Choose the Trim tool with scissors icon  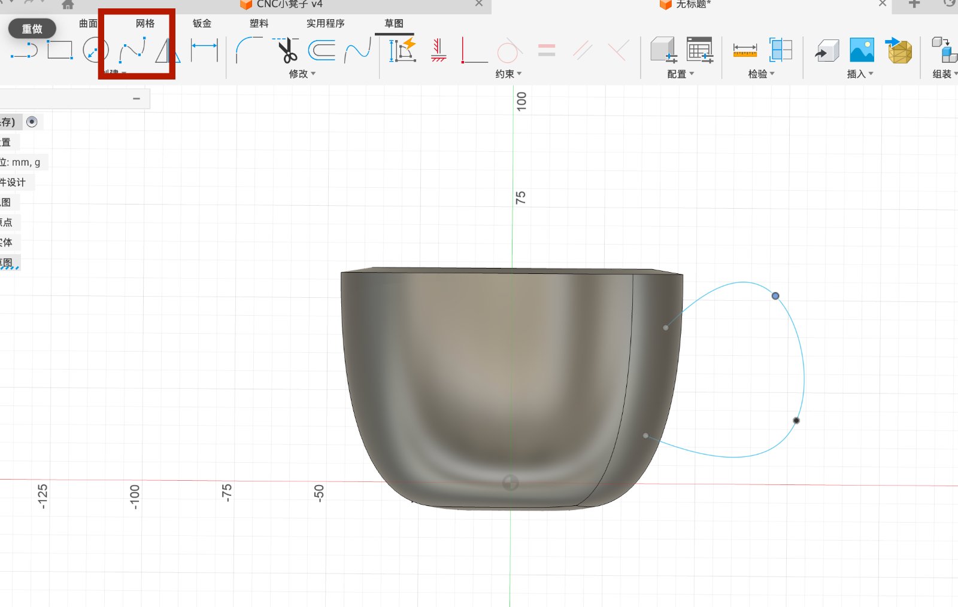click(x=286, y=51)
